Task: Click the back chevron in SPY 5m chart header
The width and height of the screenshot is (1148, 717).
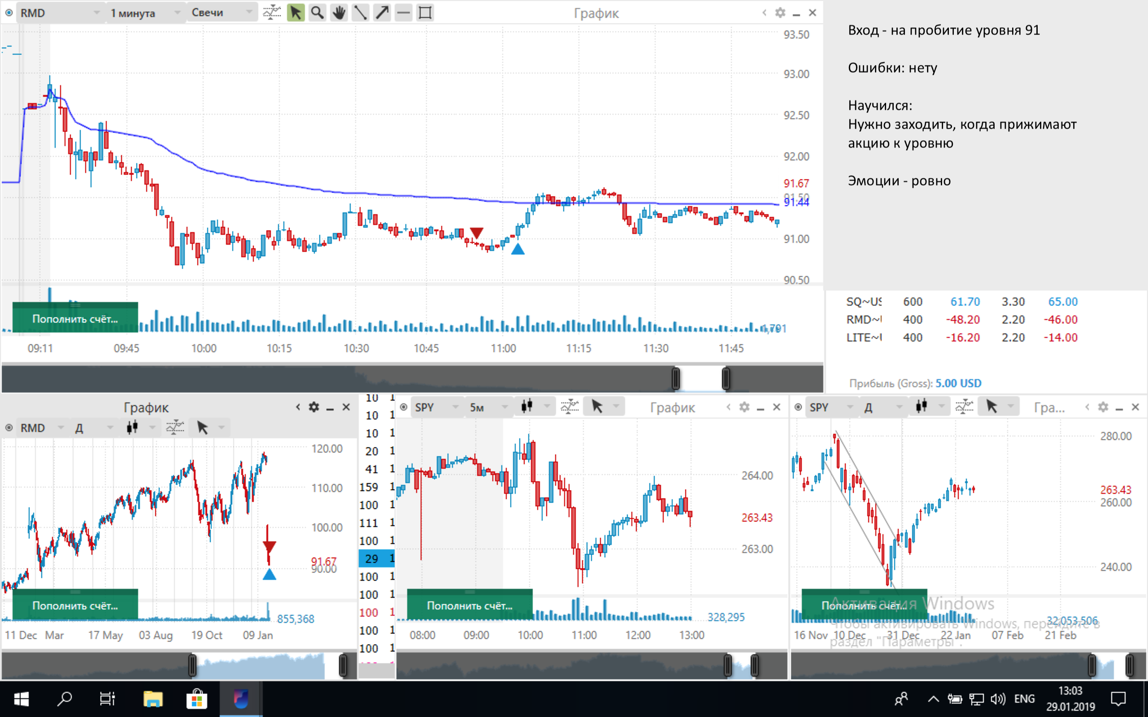Action: tap(728, 407)
